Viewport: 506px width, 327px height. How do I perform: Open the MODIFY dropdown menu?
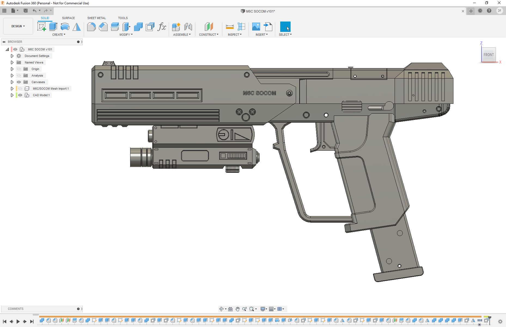(126, 35)
